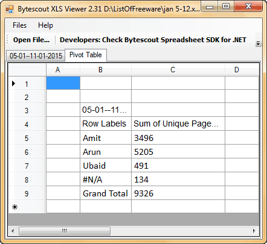Image resolution: width=267 pixels, height=244 pixels.
Task: Open the Help menu
Action: click(45, 25)
